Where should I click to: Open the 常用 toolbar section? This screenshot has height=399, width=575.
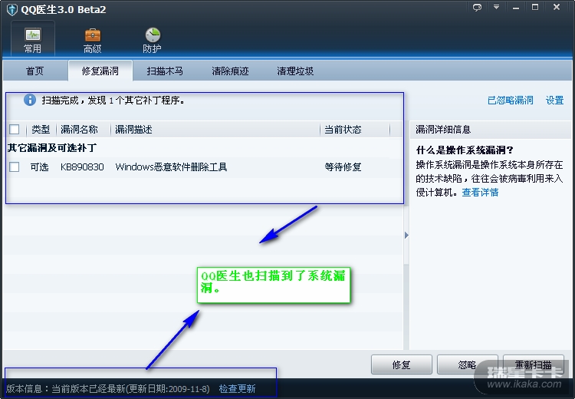(x=33, y=39)
